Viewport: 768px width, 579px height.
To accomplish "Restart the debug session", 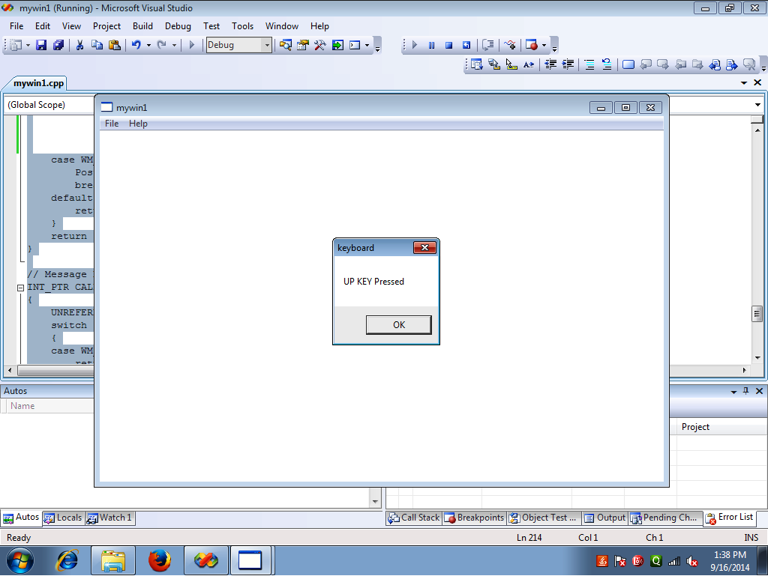I will (466, 45).
